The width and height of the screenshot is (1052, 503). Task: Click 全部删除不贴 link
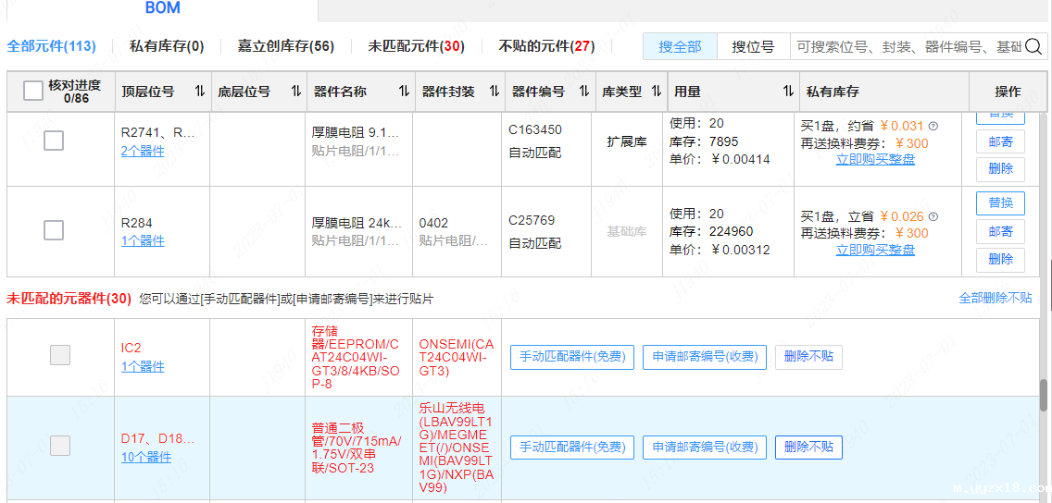[995, 298]
